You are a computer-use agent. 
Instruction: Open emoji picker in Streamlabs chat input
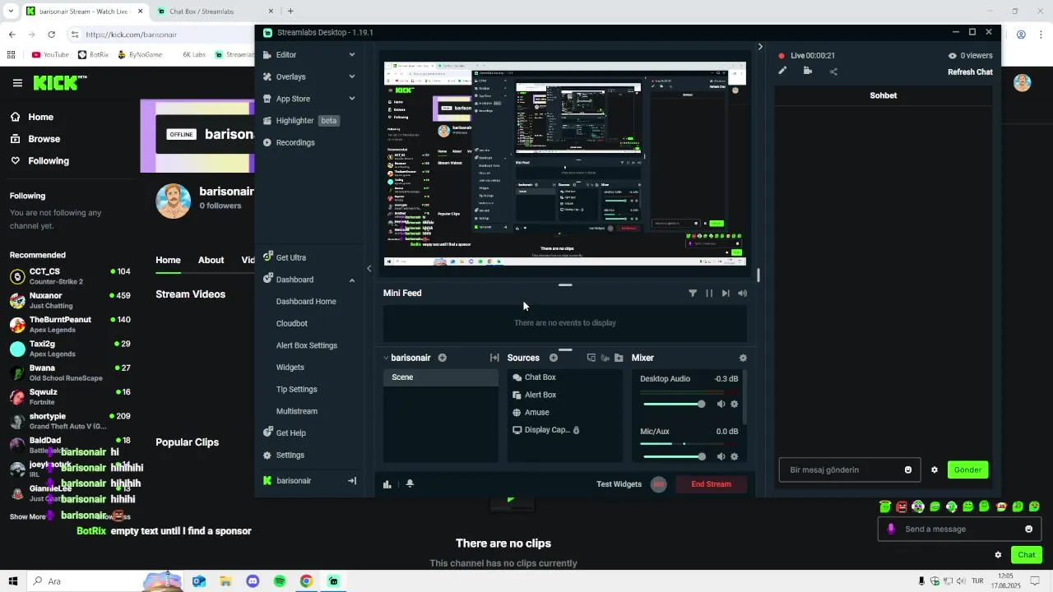point(908,470)
